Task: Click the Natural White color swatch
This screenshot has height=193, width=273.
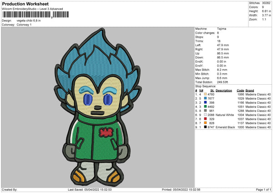Action: pos(206,115)
